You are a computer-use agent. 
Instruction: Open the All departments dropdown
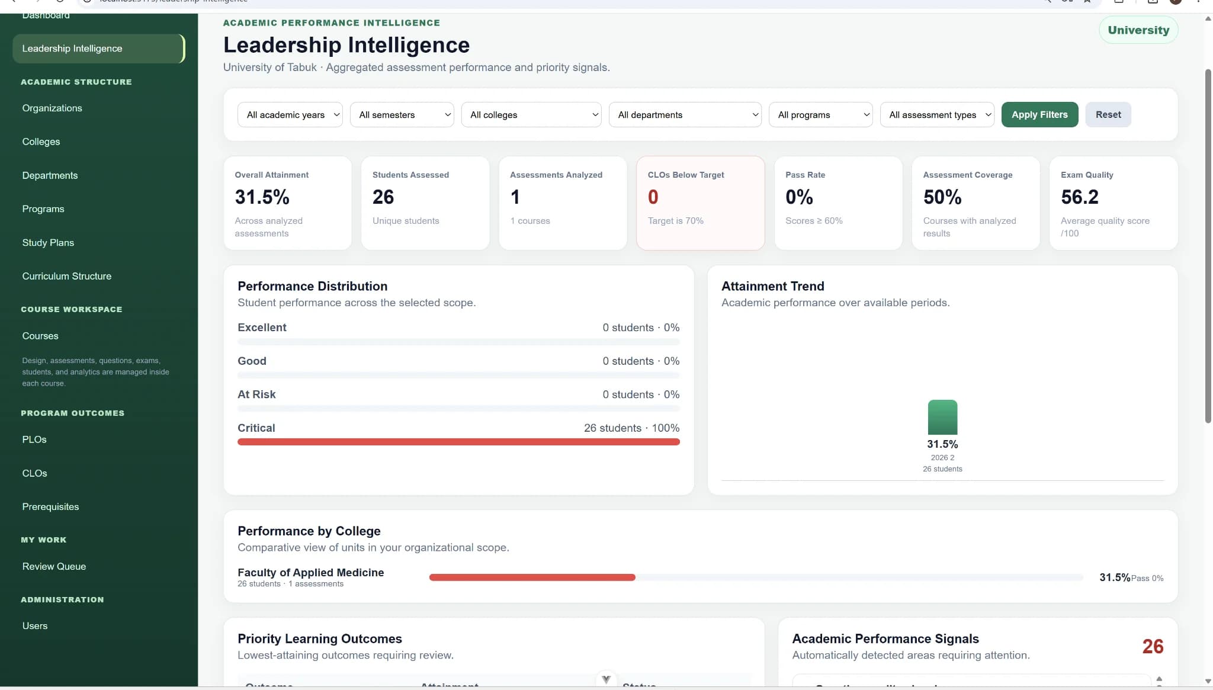pos(685,115)
